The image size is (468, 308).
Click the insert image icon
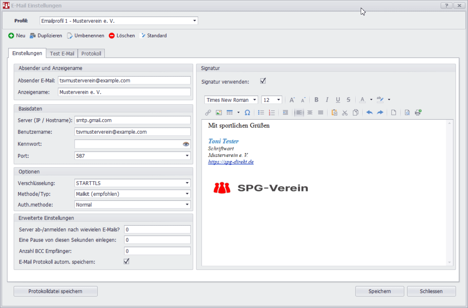click(x=219, y=113)
